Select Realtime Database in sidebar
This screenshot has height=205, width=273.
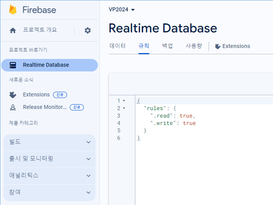point(49,65)
